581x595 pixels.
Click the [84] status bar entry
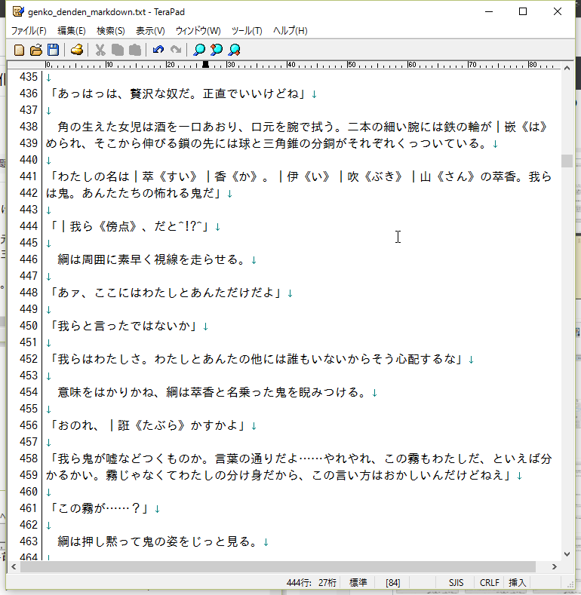[x=392, y=582]
